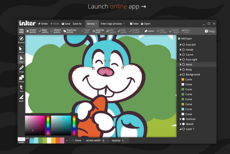Click Save As
Screen dimensions: 230x154
[x=77, y=23]
